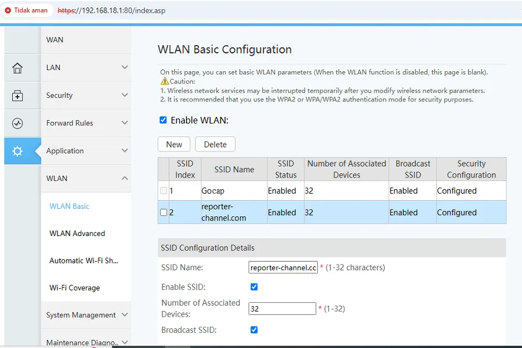Viewport: 522px width, 348px height.
Task: Open the Home icon in sidebar
Action: (x=17, y=68)
